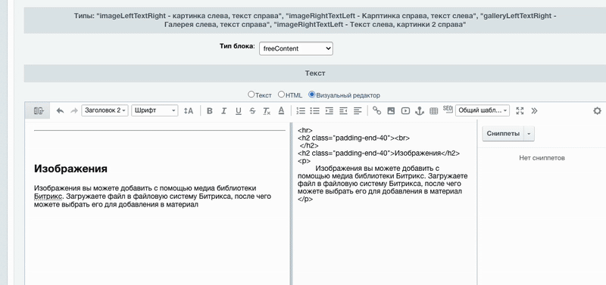This screenshot has width=606, height=285.
Task: Open the Общий шаблон template dropdown
Action: tap(483, 110)
